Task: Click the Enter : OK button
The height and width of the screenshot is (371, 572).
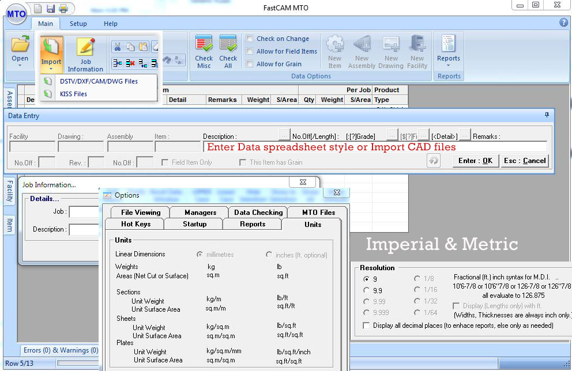Action: [475, 161]
